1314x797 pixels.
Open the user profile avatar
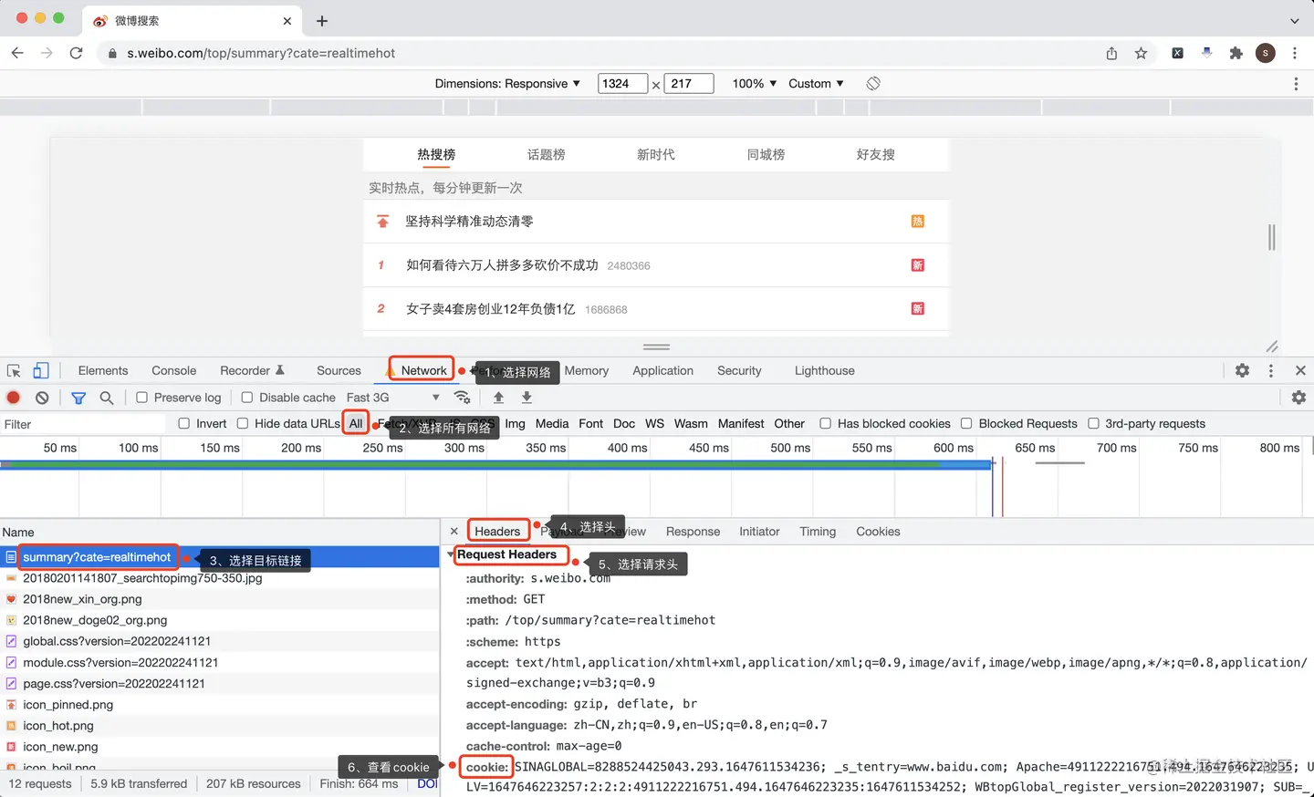(1266, 53)
